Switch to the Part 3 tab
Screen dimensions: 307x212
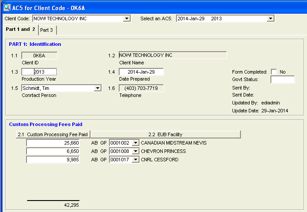[x=47, y=30]
